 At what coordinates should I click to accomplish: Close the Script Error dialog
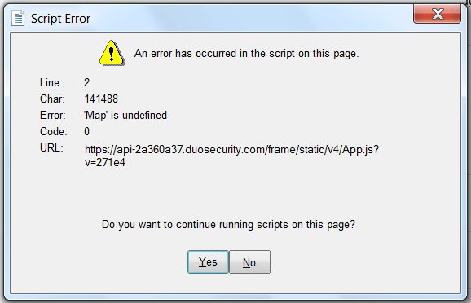437,14
